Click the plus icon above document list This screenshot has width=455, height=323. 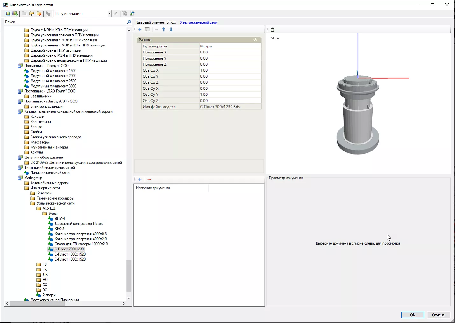coord(140,179)
